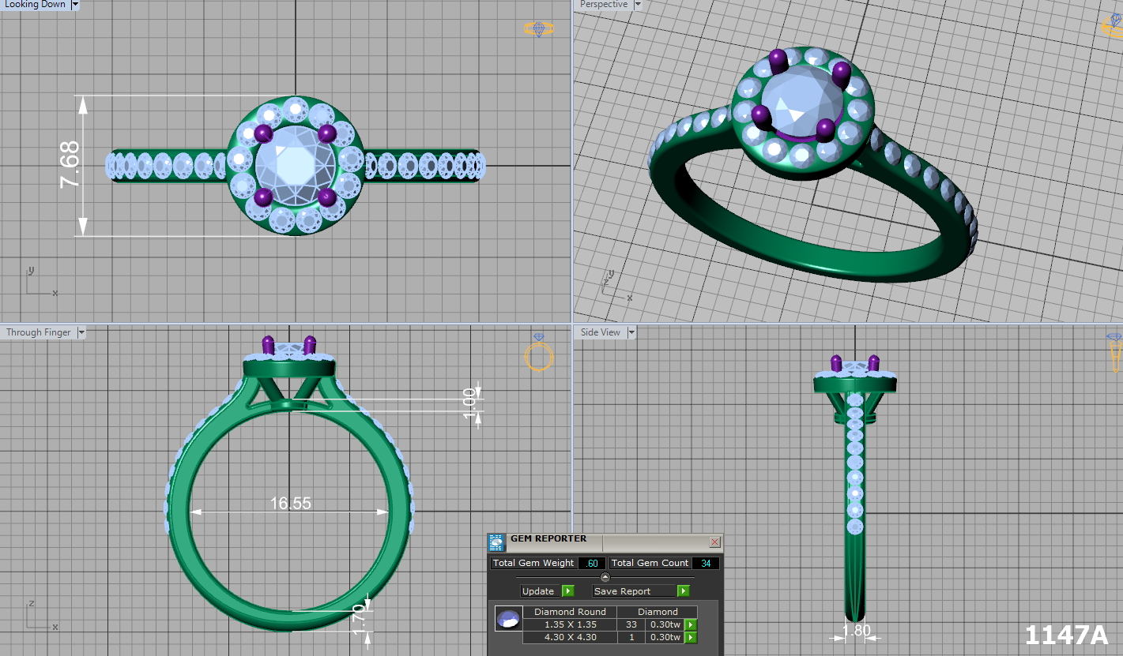Open the Side View viewport dropdown
The image size is (1123, 656).
[631, 333]
